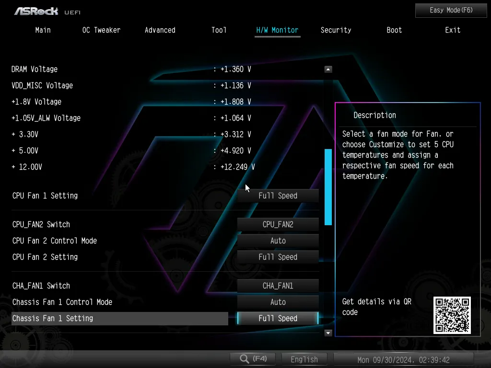Click the +1.808 V value
The height and width of the screenshot is (368, 491).
235,102
